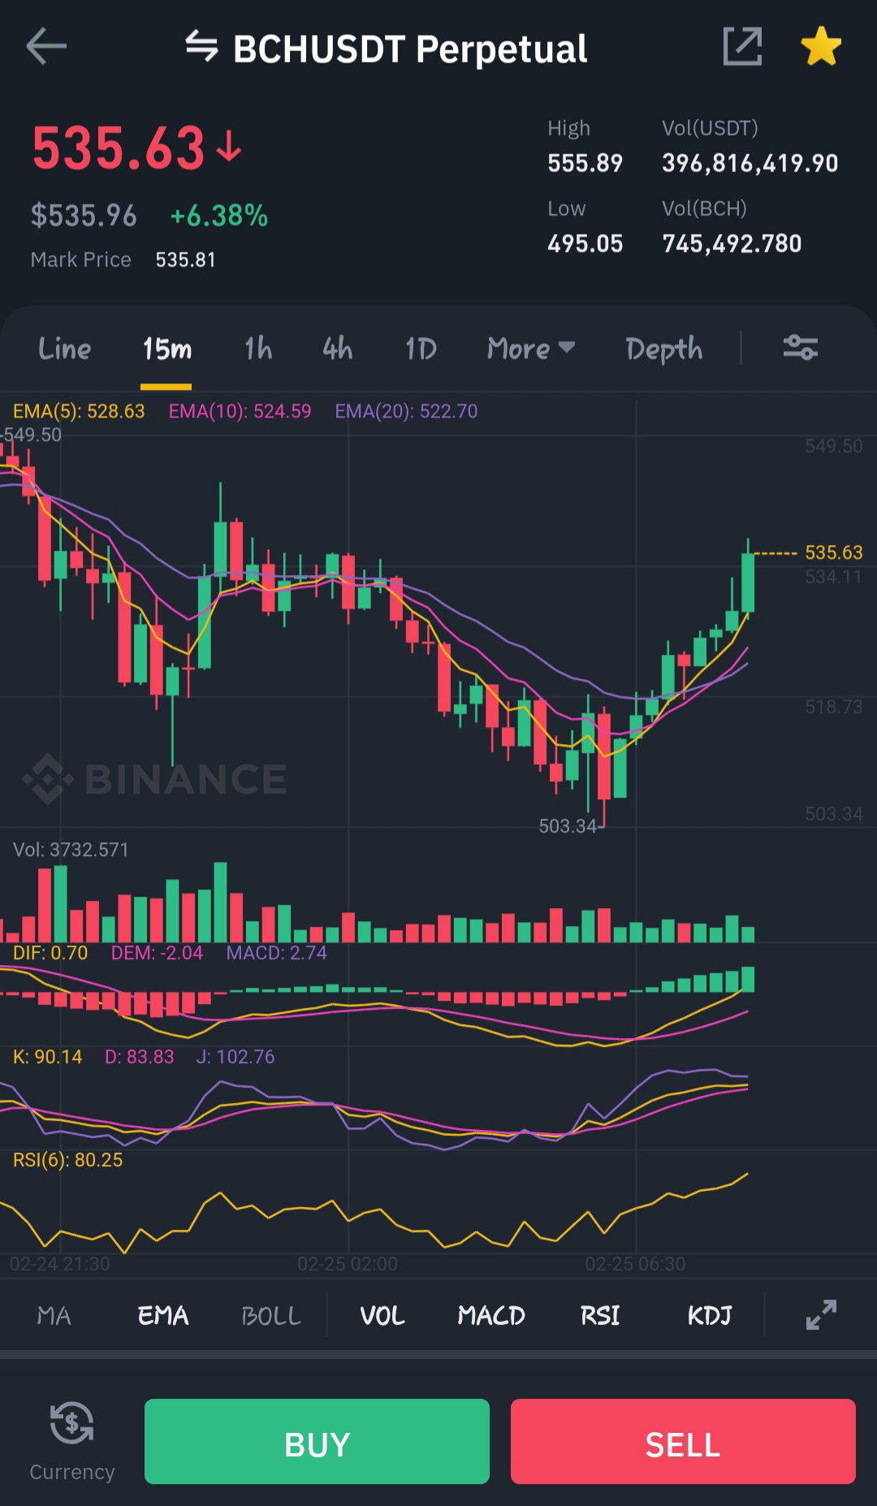Toggle the VOL sub-chart
877x1506 pixels.
point(382,1315)
